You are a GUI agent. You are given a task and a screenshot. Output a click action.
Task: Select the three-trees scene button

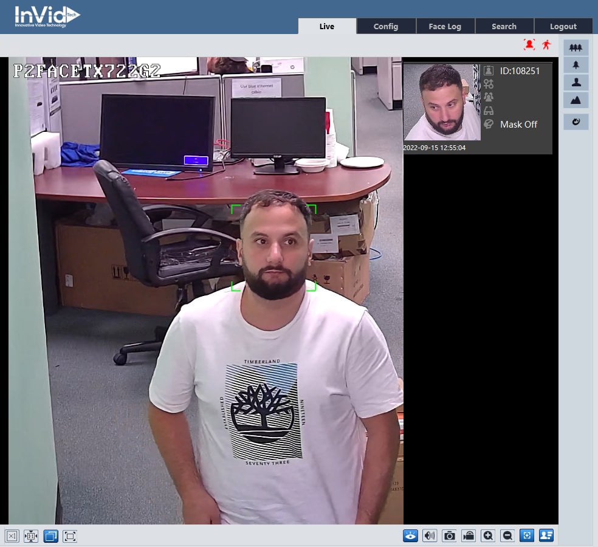(x=576, y=47)
